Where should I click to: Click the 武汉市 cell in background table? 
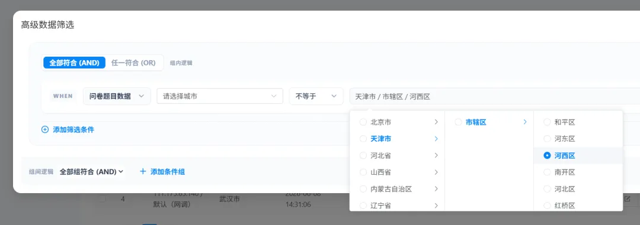coord(229,200)
